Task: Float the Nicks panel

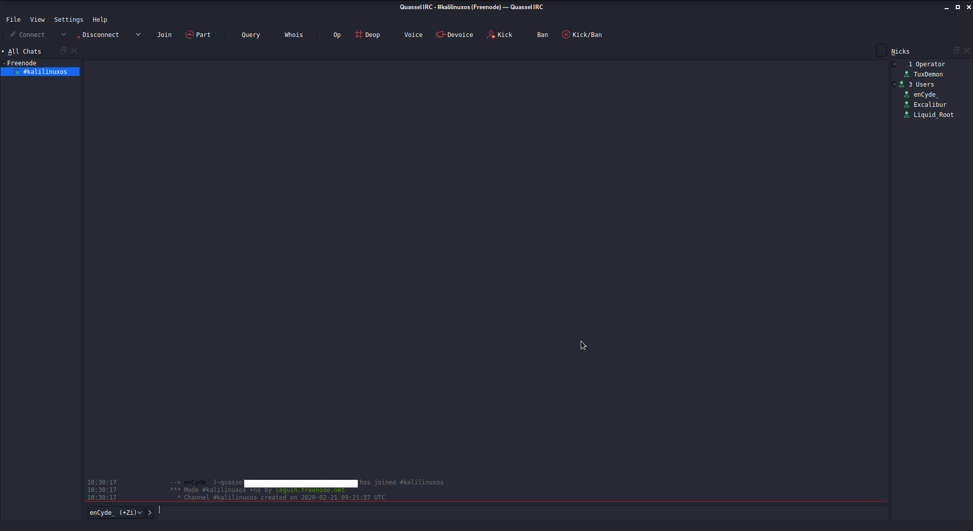Action: pyautogui.click(x=956, y=51)
